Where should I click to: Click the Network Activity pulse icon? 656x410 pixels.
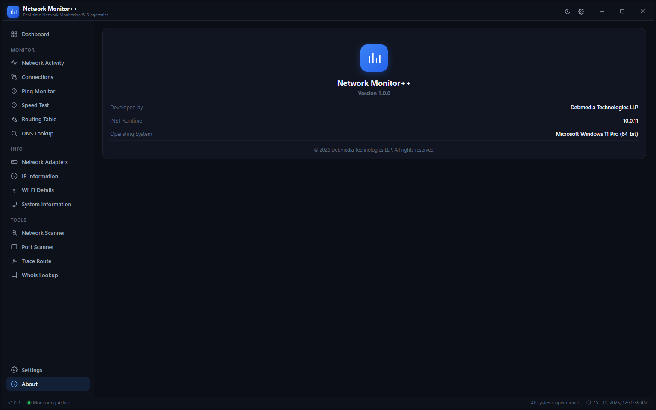coord(14,63)
